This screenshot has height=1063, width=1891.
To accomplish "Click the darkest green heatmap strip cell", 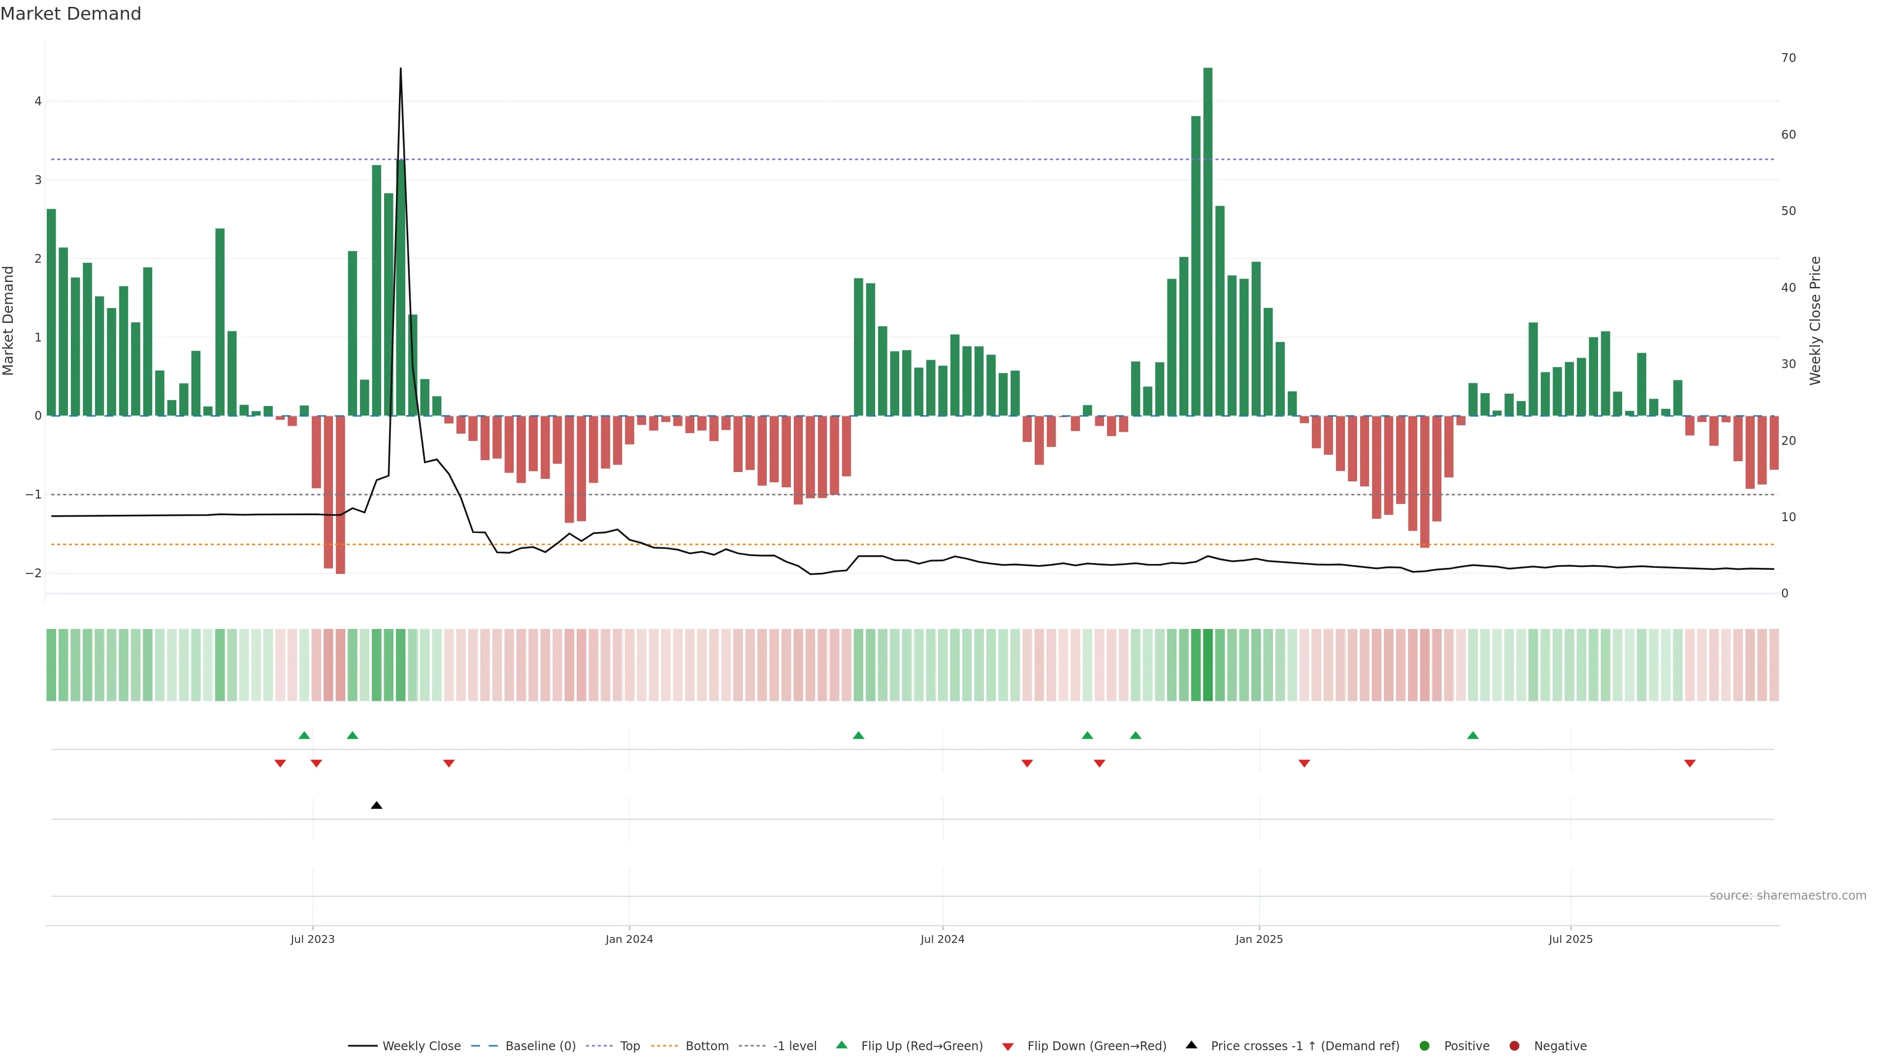I will 1207,665.
